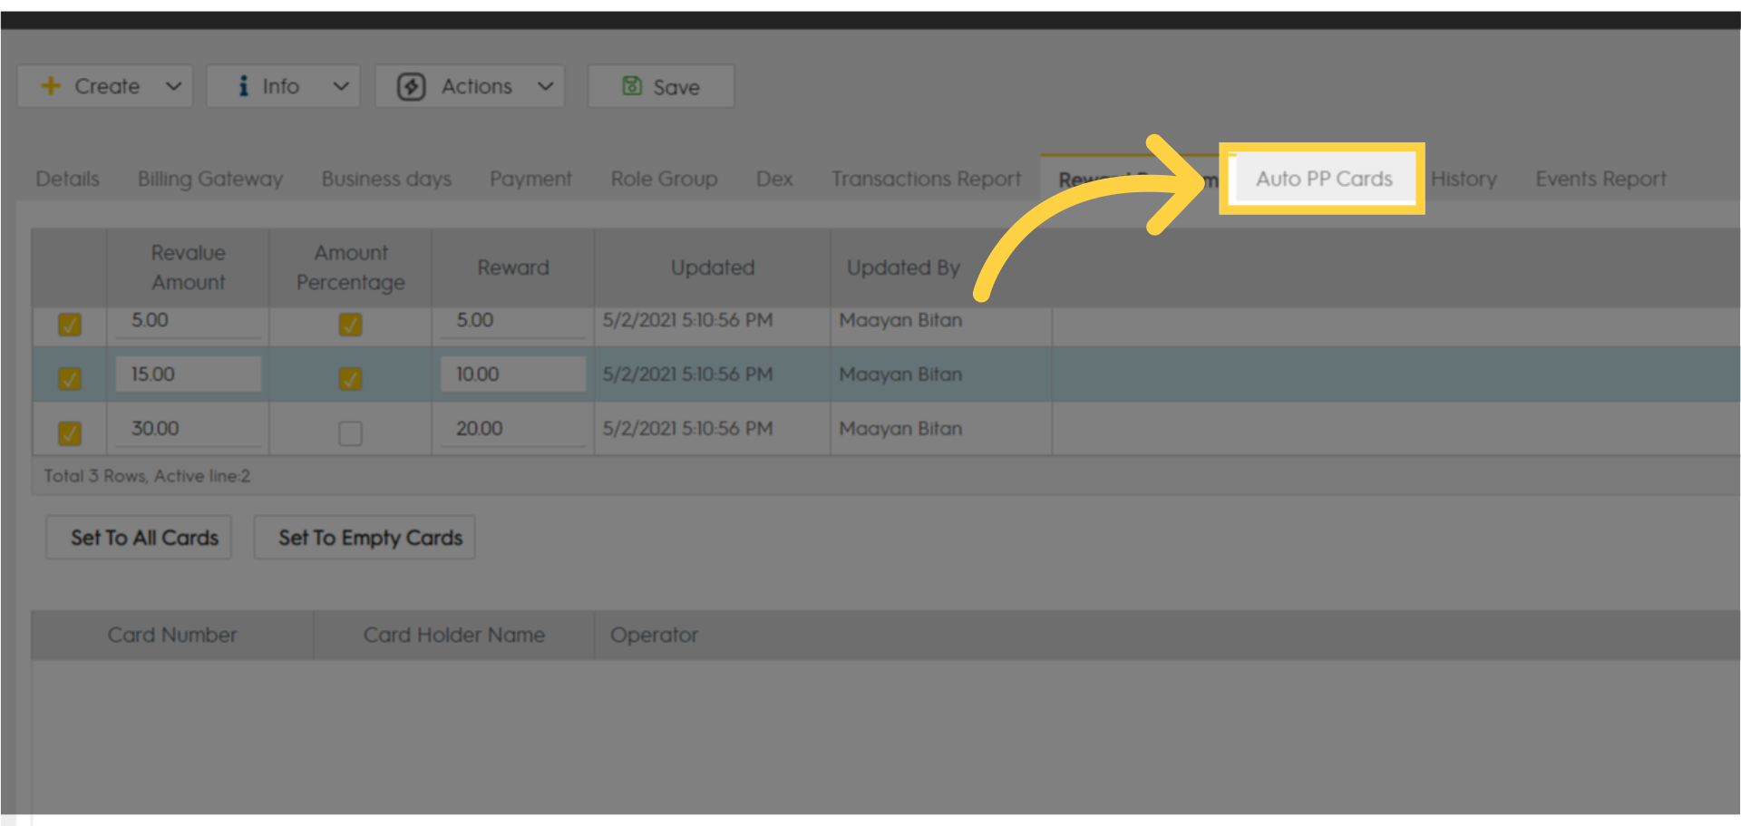Expand the Actions dropdown arrow

pyautogui.click(x=545, y=86)
